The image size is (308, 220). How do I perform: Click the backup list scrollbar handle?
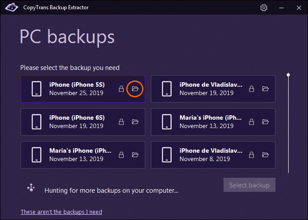pos(289,75)
